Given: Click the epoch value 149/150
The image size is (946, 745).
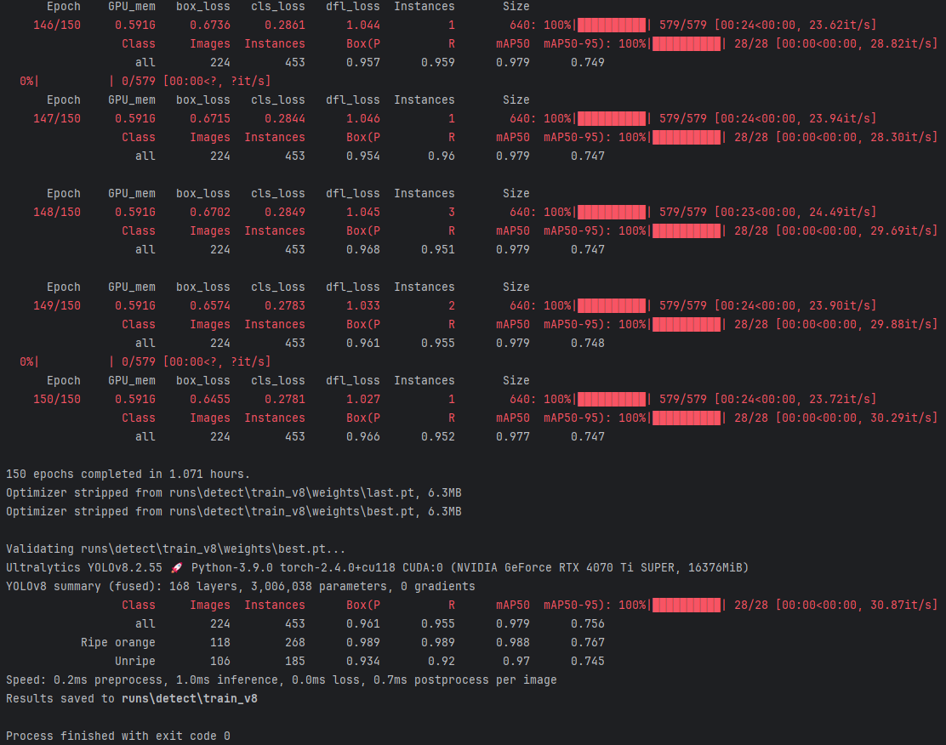Looking at the screenshot, I should (x=57, y=306).
